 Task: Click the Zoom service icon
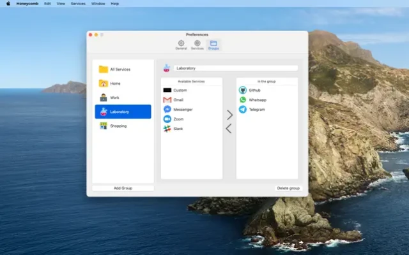167,119
